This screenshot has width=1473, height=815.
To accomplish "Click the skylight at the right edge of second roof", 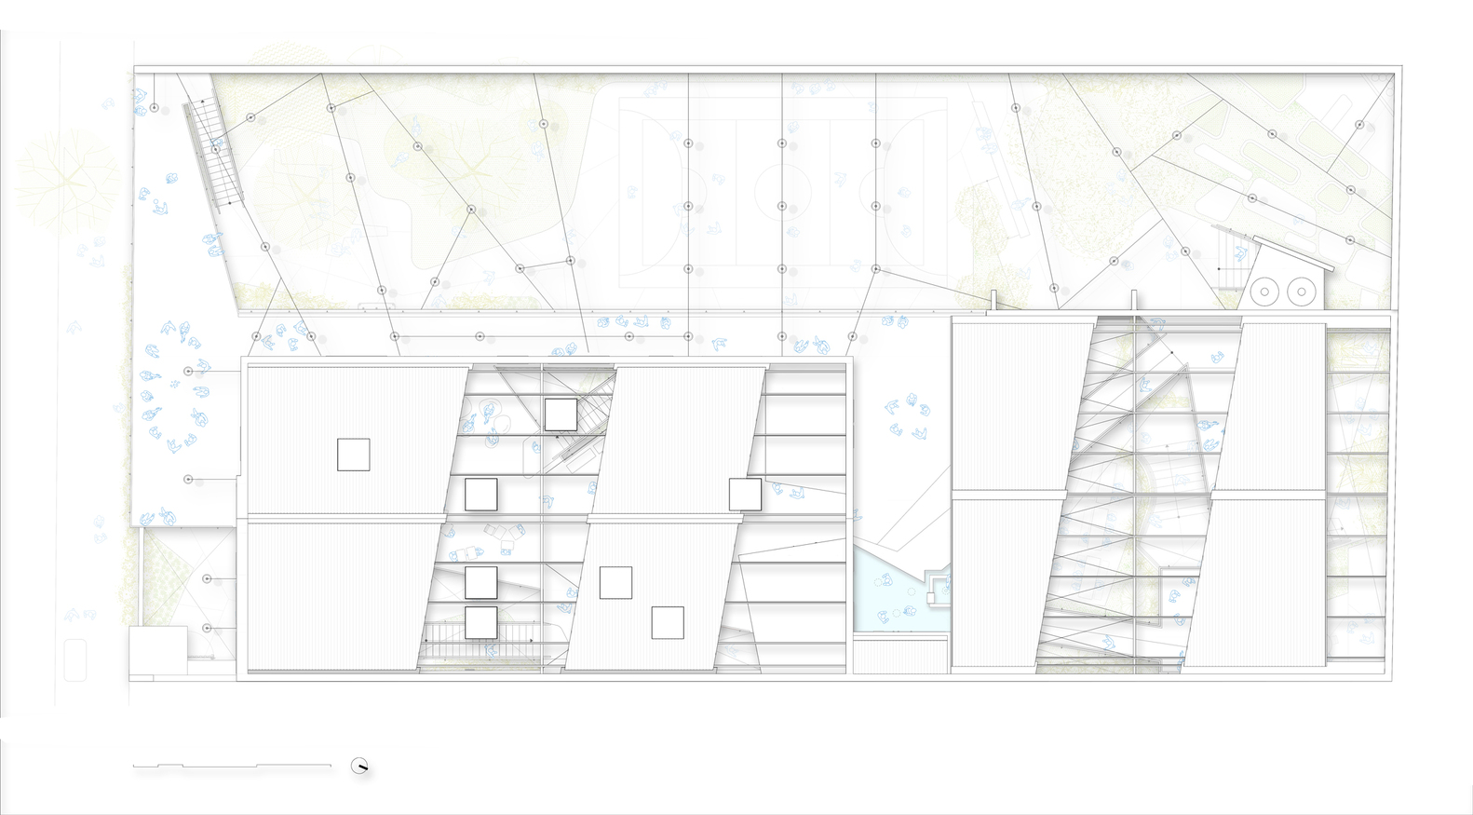I will [745, 494].
